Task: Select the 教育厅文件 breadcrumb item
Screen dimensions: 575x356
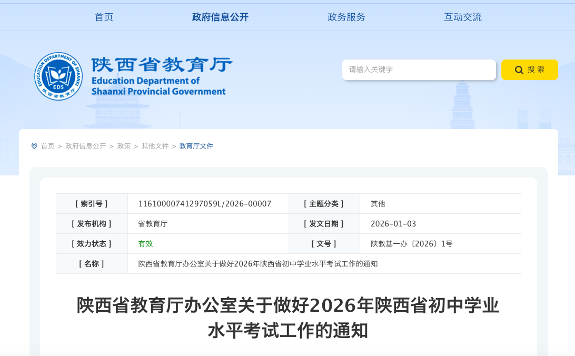Action: point(196,146)
